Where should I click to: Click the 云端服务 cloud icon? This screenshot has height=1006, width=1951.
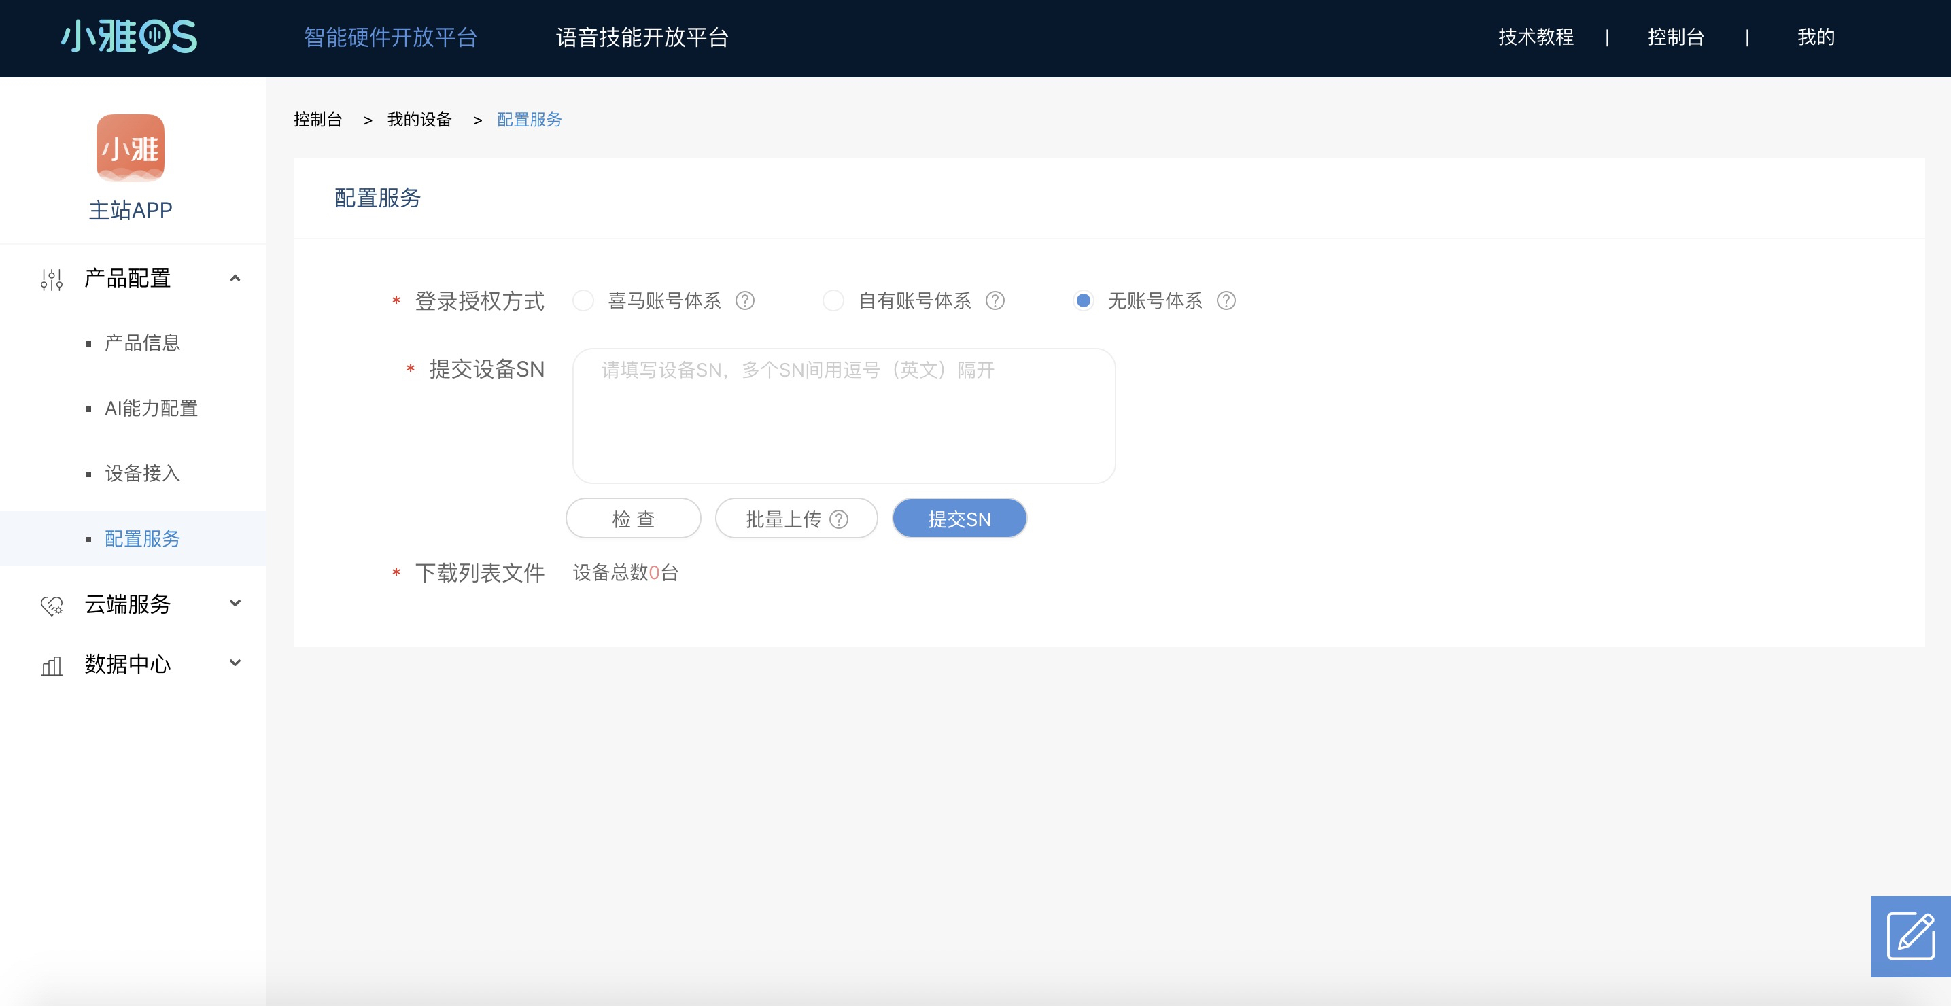point(52,605)
